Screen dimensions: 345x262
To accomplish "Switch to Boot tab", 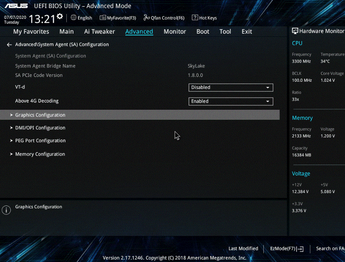I will [x=203, y=32].
